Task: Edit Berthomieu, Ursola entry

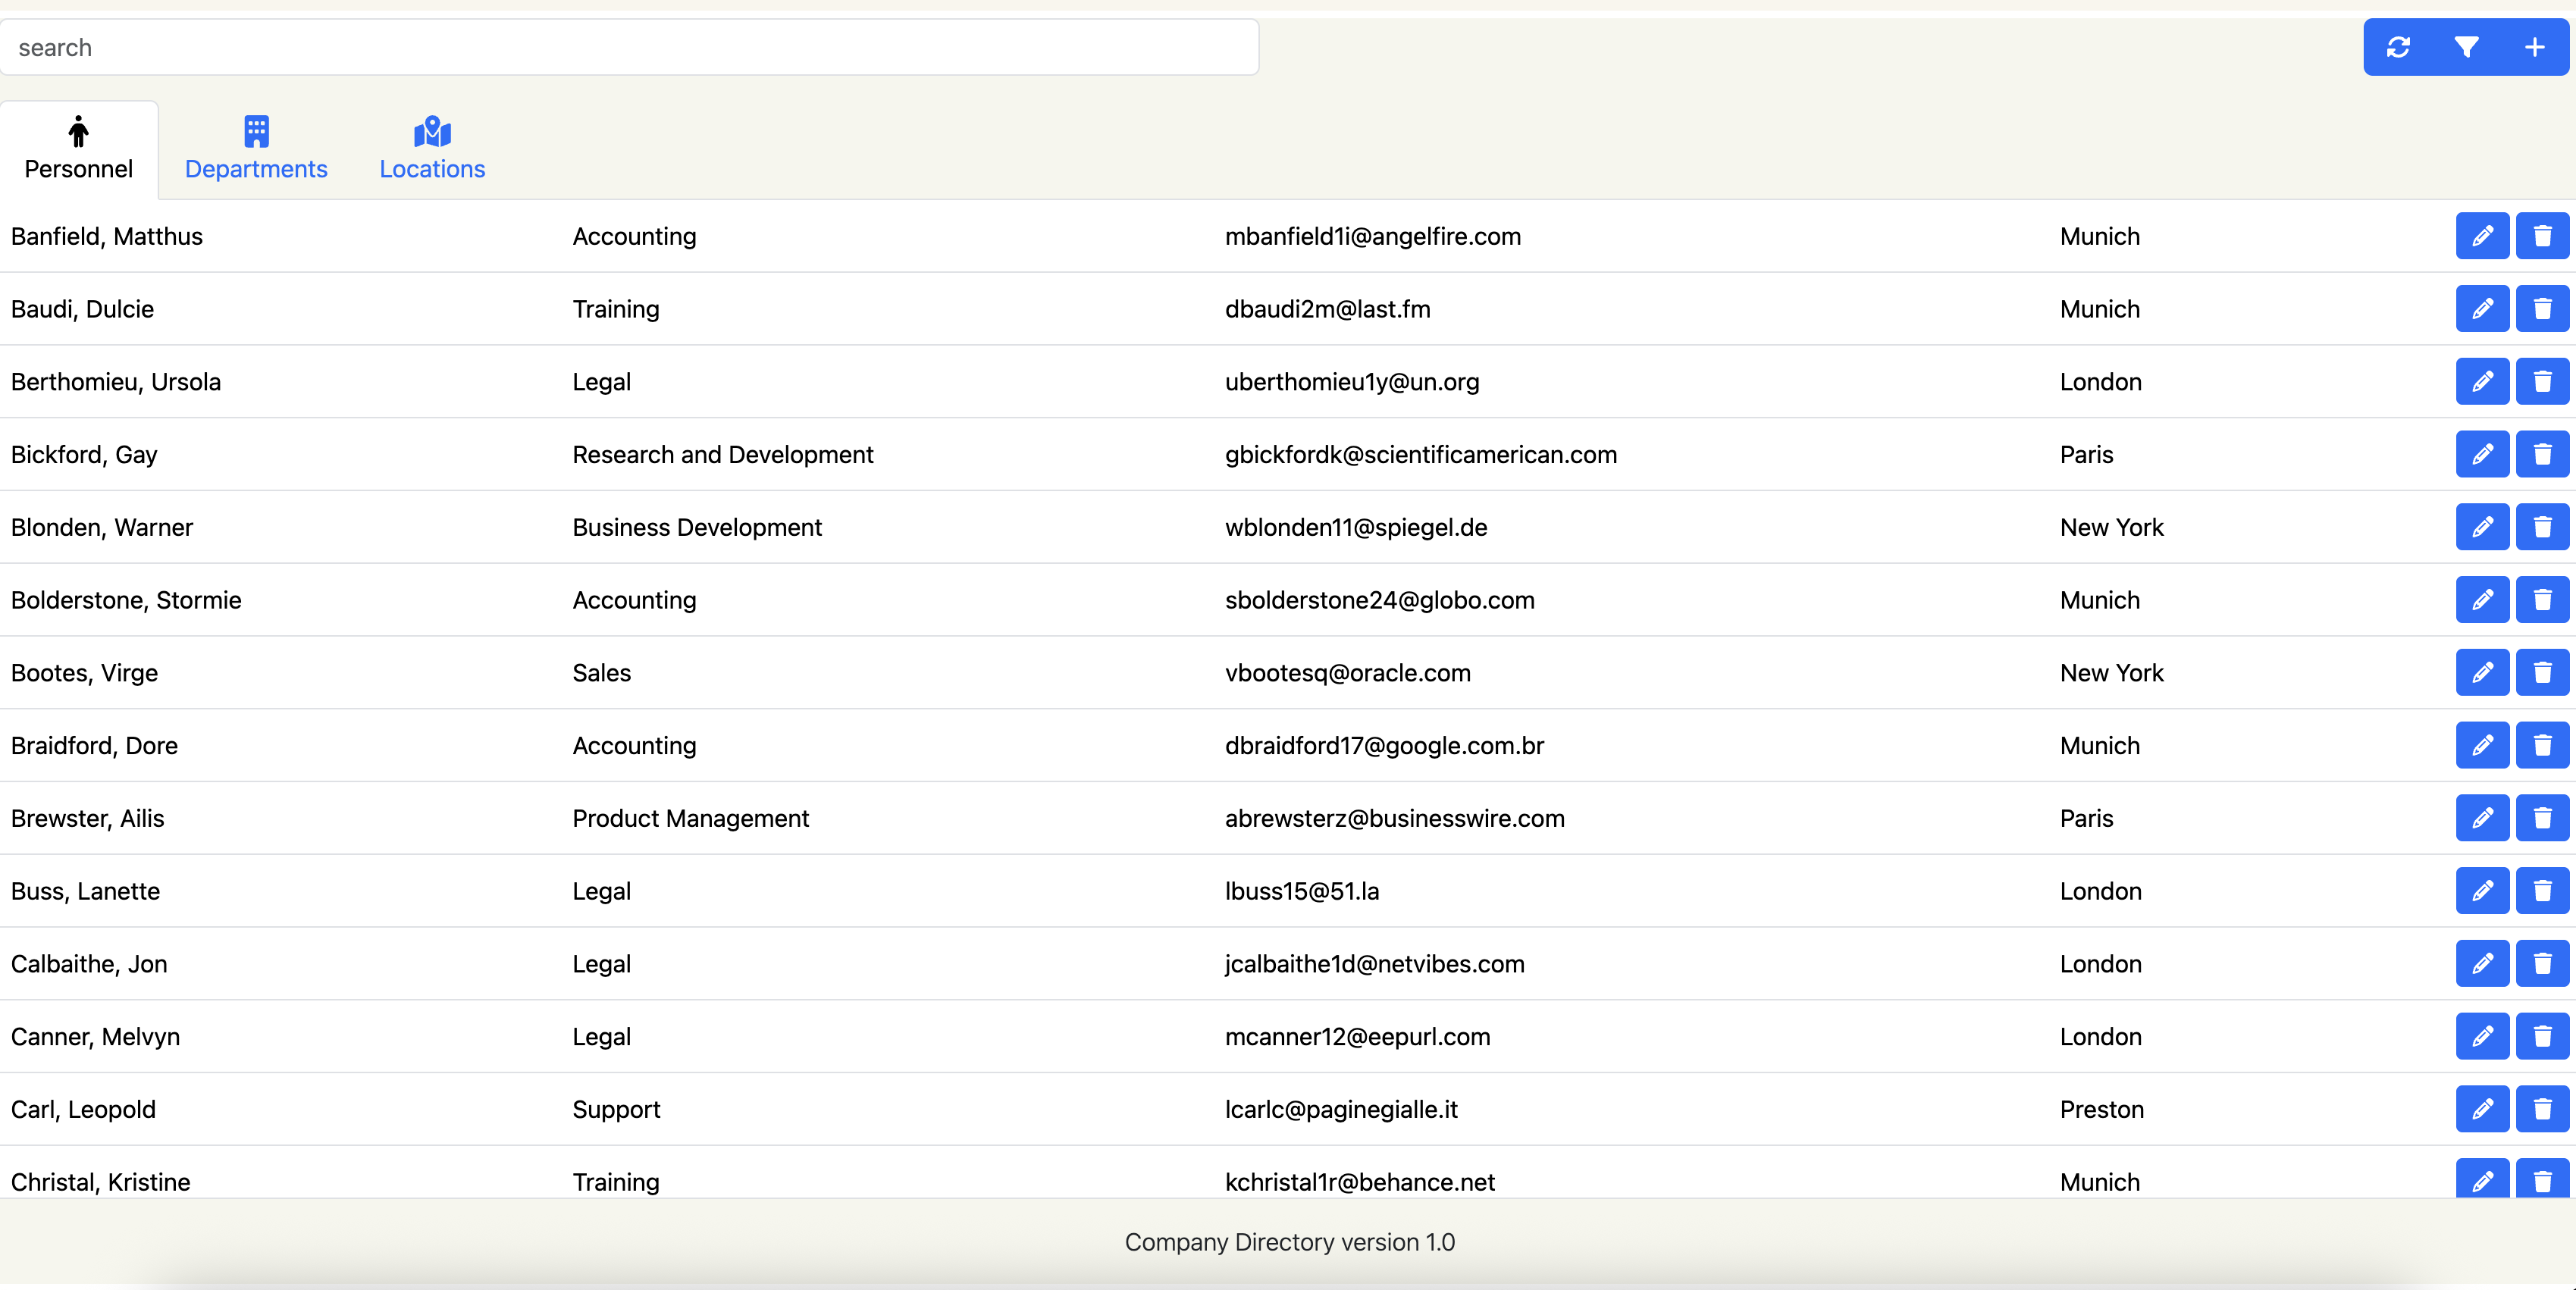Action: tap(2482, 382)
